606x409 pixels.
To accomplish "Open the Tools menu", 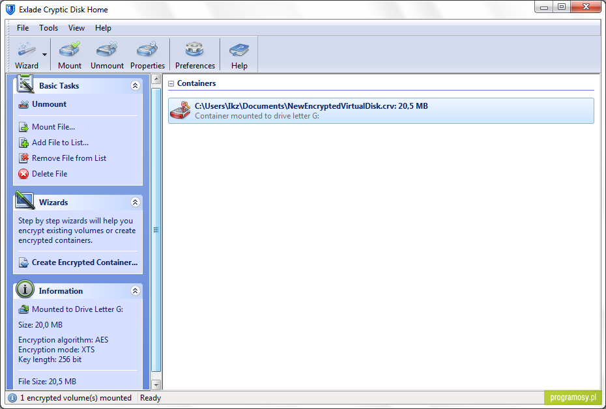I will pos(48,28).
